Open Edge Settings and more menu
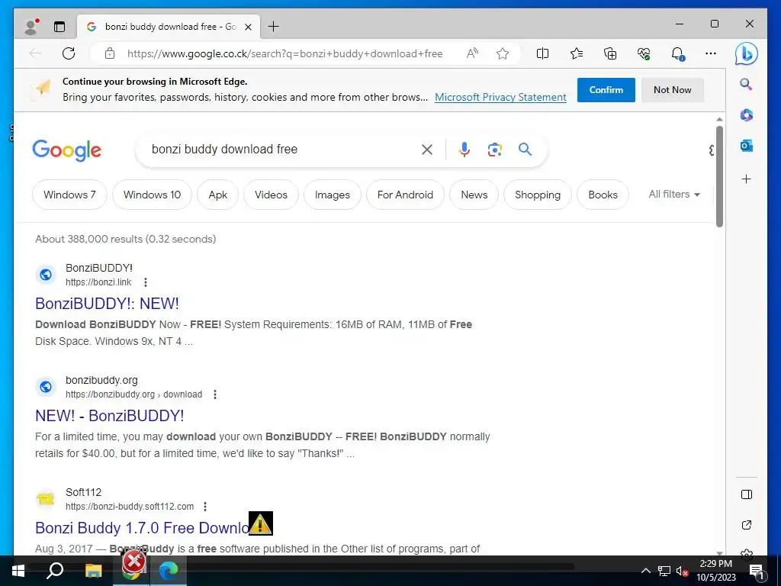Image resolution: width=781 pixels, height=586 pixels. [x=711, y=53]
